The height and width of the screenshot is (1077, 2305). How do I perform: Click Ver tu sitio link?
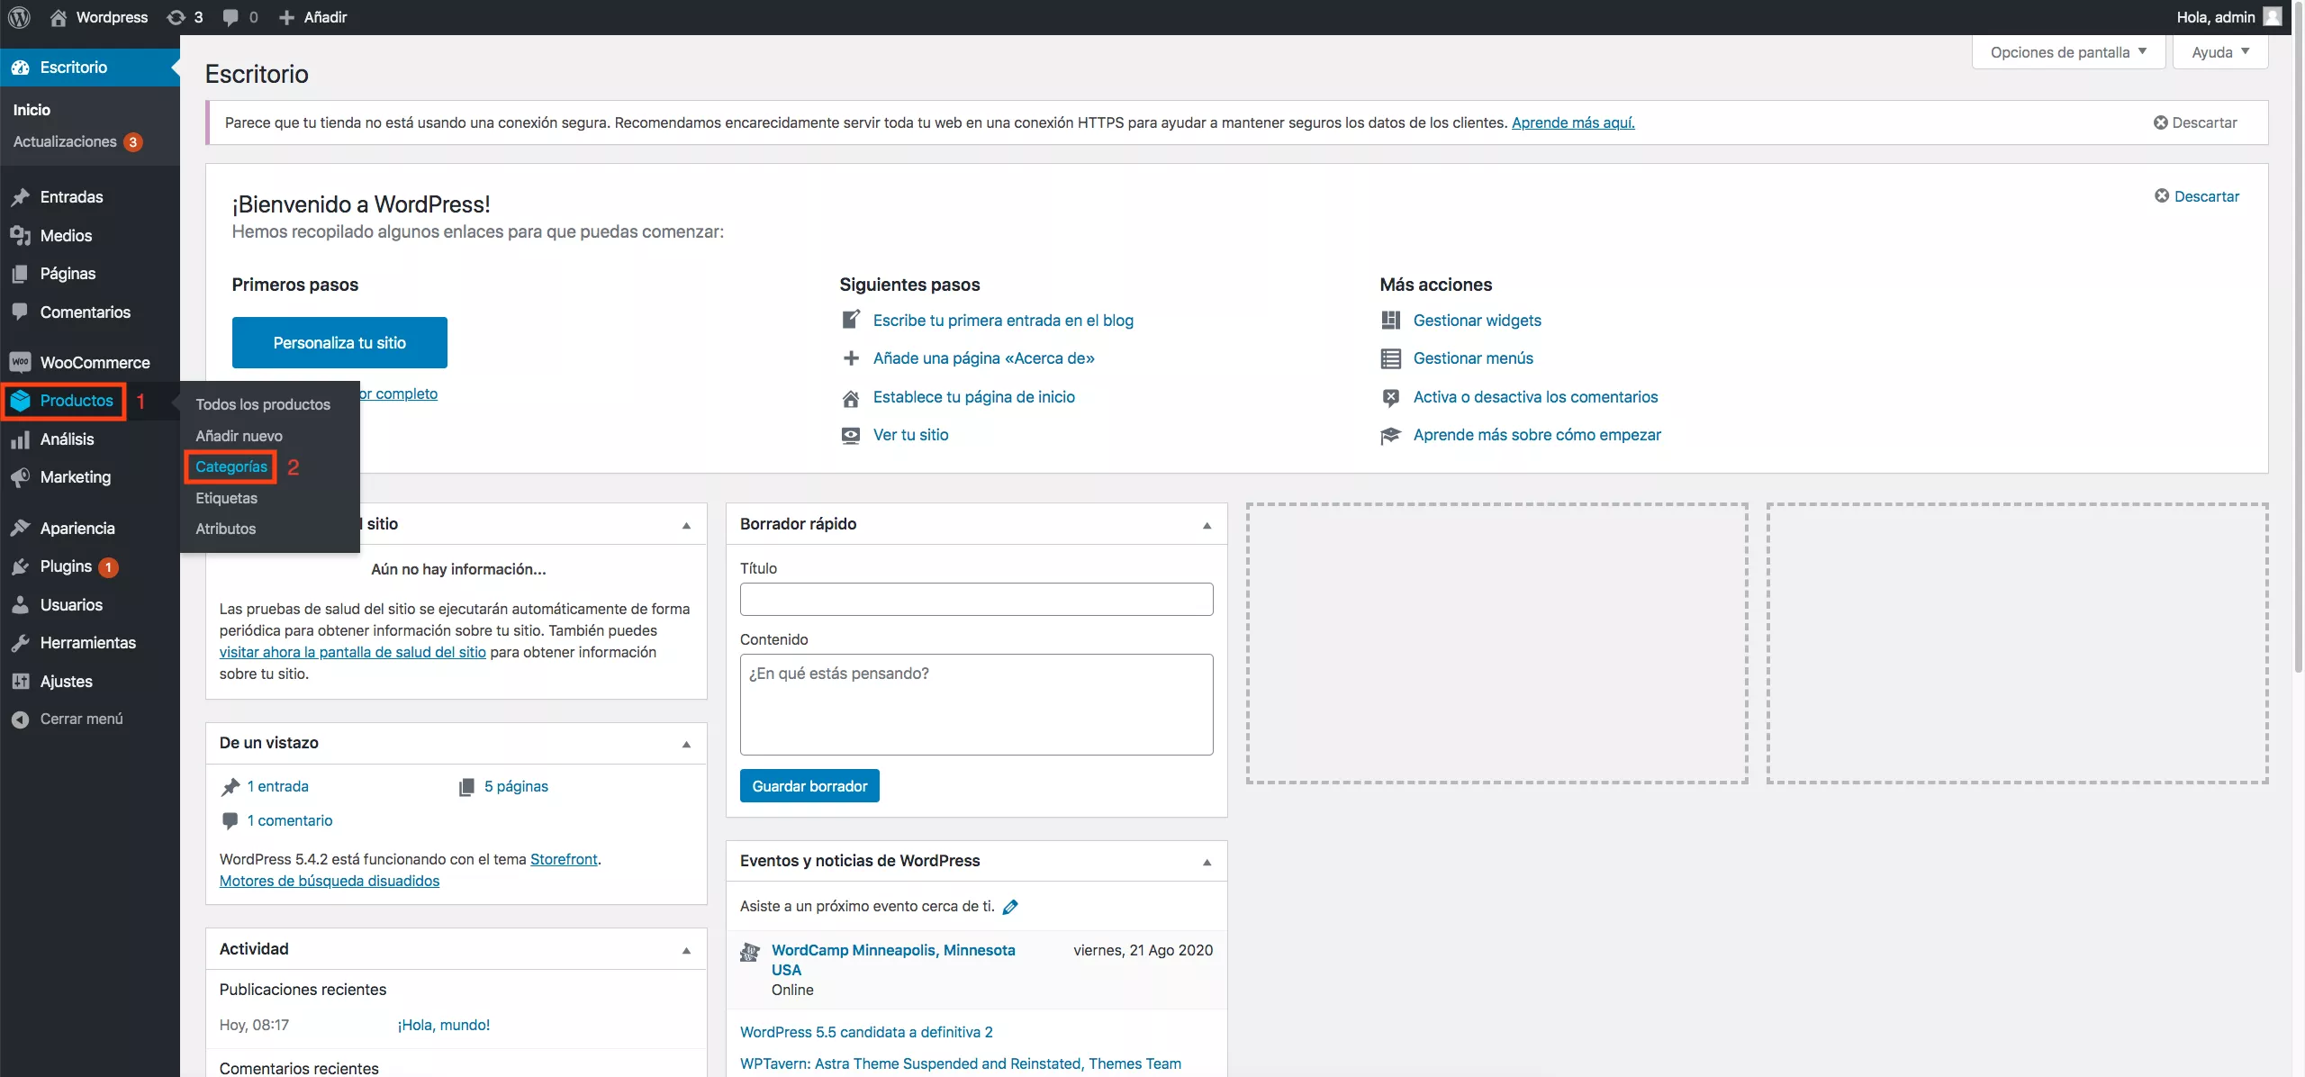point(910,435)
